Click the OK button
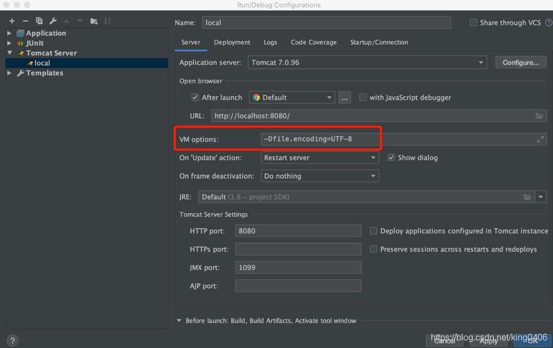 point(533,340)
